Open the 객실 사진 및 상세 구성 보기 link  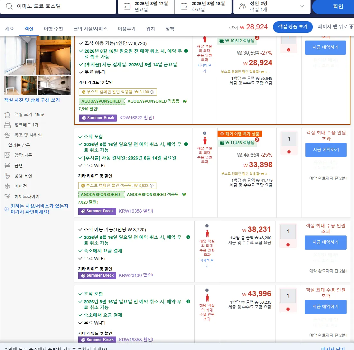click(32, 100)
